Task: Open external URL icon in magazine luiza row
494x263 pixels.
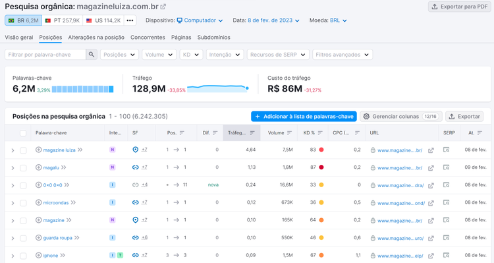Action: pos(431,150)
